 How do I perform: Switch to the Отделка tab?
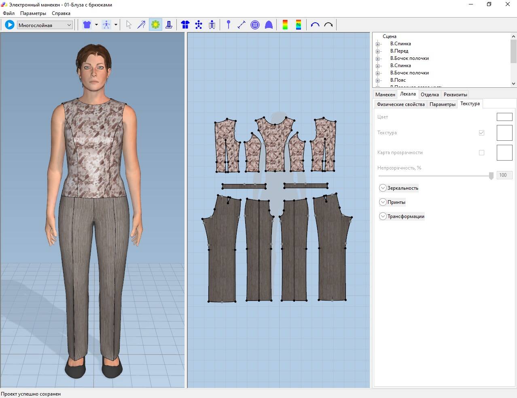click(x=430, y=95)
